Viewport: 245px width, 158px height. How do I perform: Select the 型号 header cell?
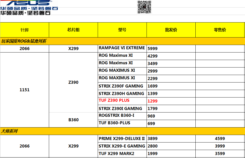click(x=122, y=30)
